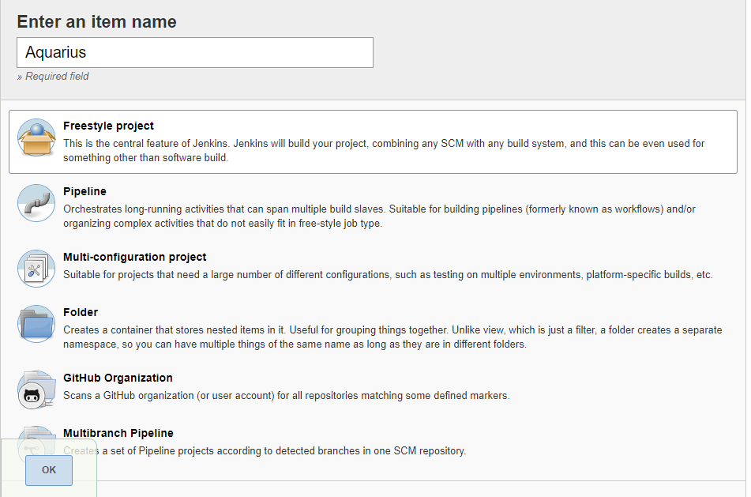This screenshot has width=751, height=497.
Task: Click the GitHub Organization octocat icon
Action: pos(37,390)
